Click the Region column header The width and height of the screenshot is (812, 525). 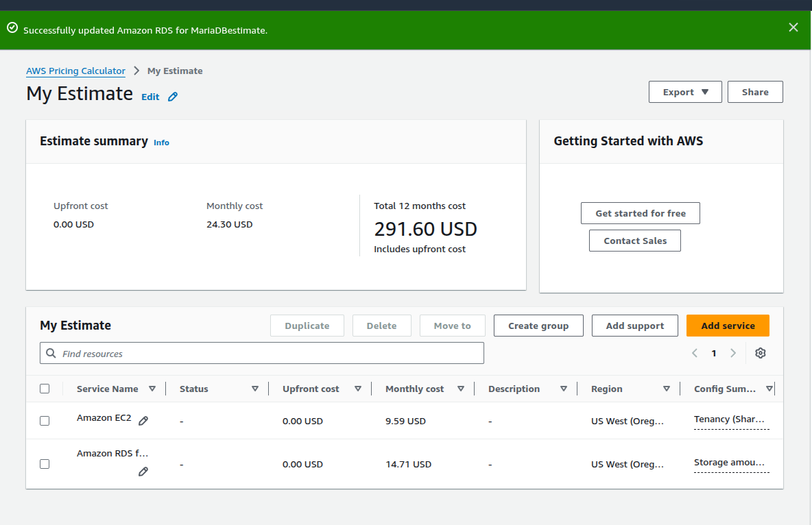[607, 389]
